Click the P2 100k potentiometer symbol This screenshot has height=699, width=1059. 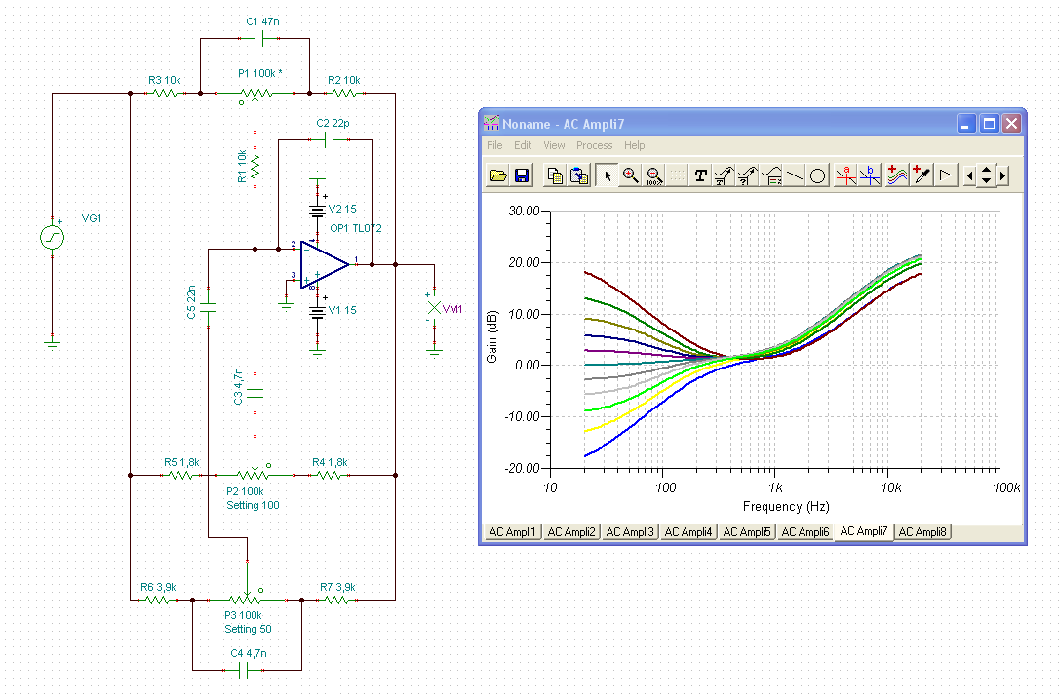tap(255, 474)
